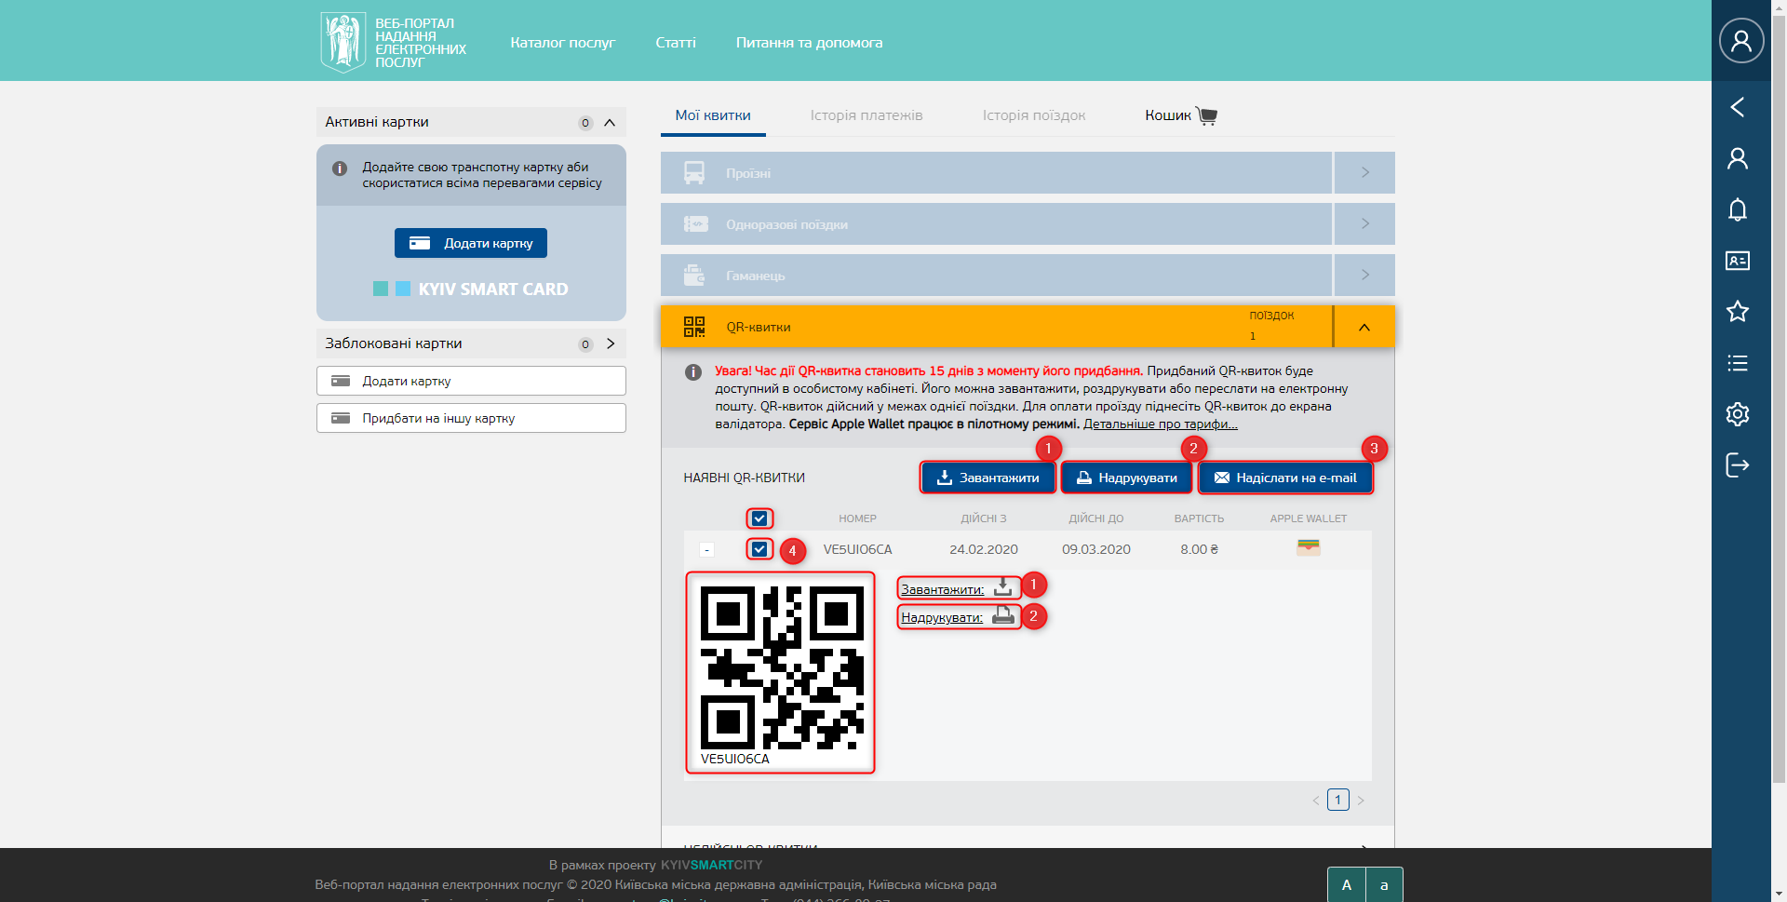Open the favorites star icon in sidebar

pyautogui.click(x=1737, y=312)
